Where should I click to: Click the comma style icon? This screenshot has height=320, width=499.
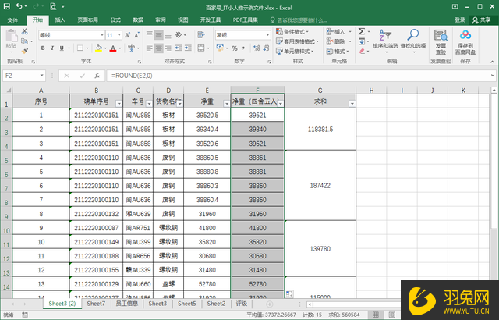click(x=244, y=48)
